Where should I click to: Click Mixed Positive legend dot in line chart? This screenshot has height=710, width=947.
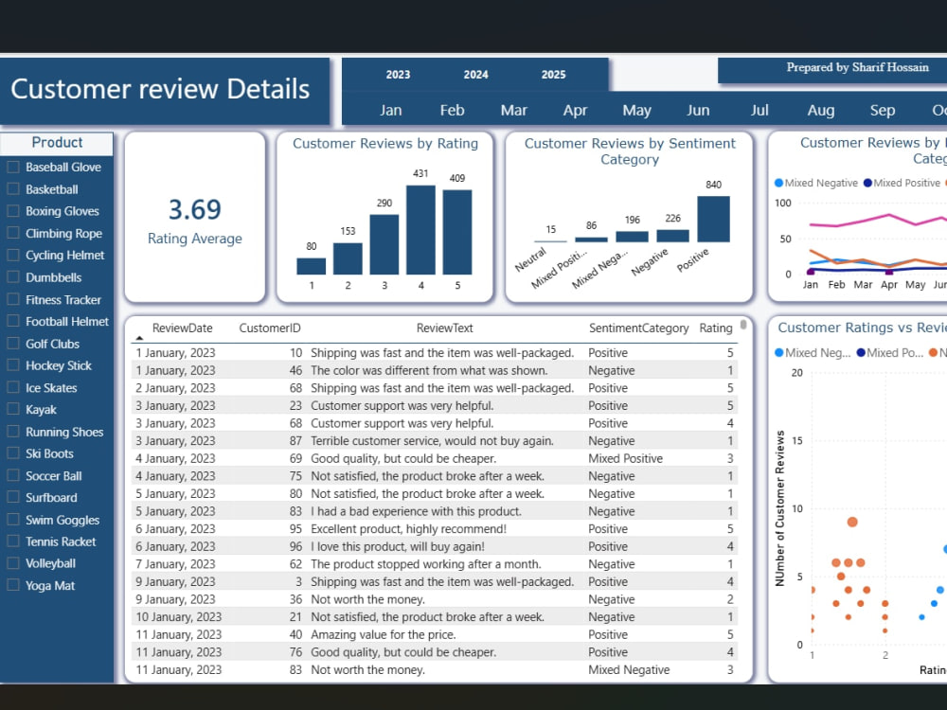867,183
